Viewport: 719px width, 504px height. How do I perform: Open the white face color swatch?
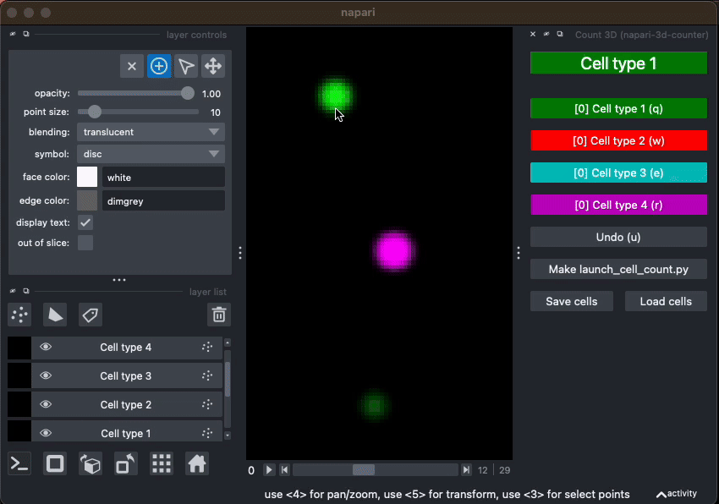point(85,178)
